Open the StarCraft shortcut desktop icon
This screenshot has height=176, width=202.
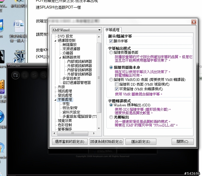[19, 56]
